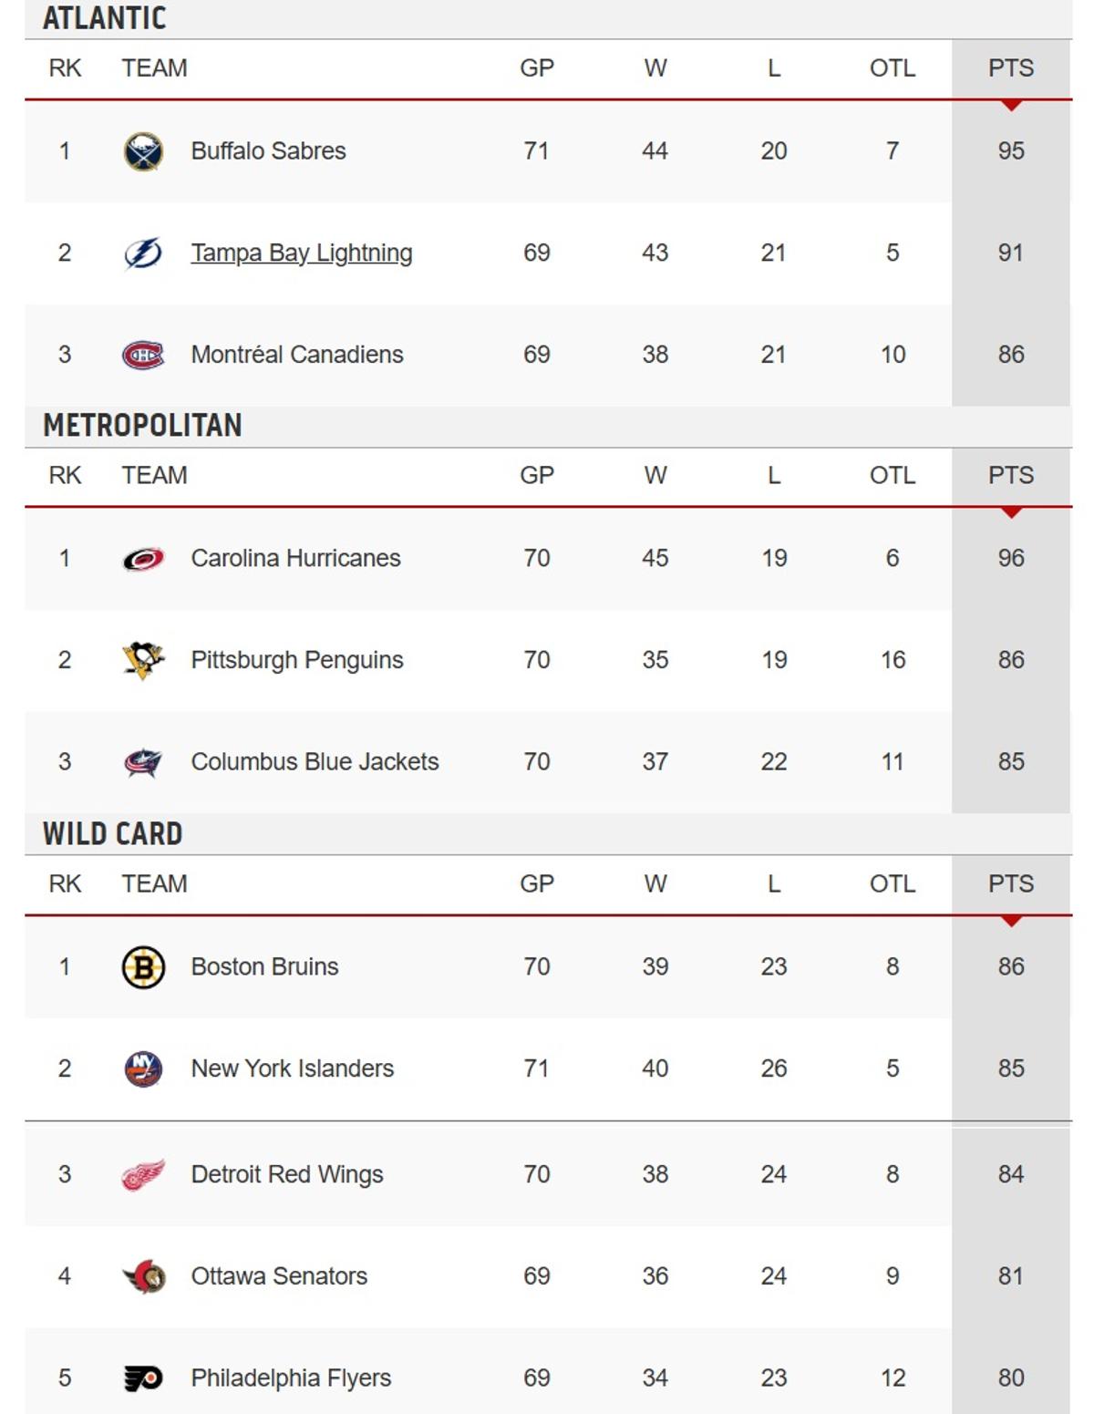
Task: Click the New York Islanders logo
Action: tap(143, 1068)
